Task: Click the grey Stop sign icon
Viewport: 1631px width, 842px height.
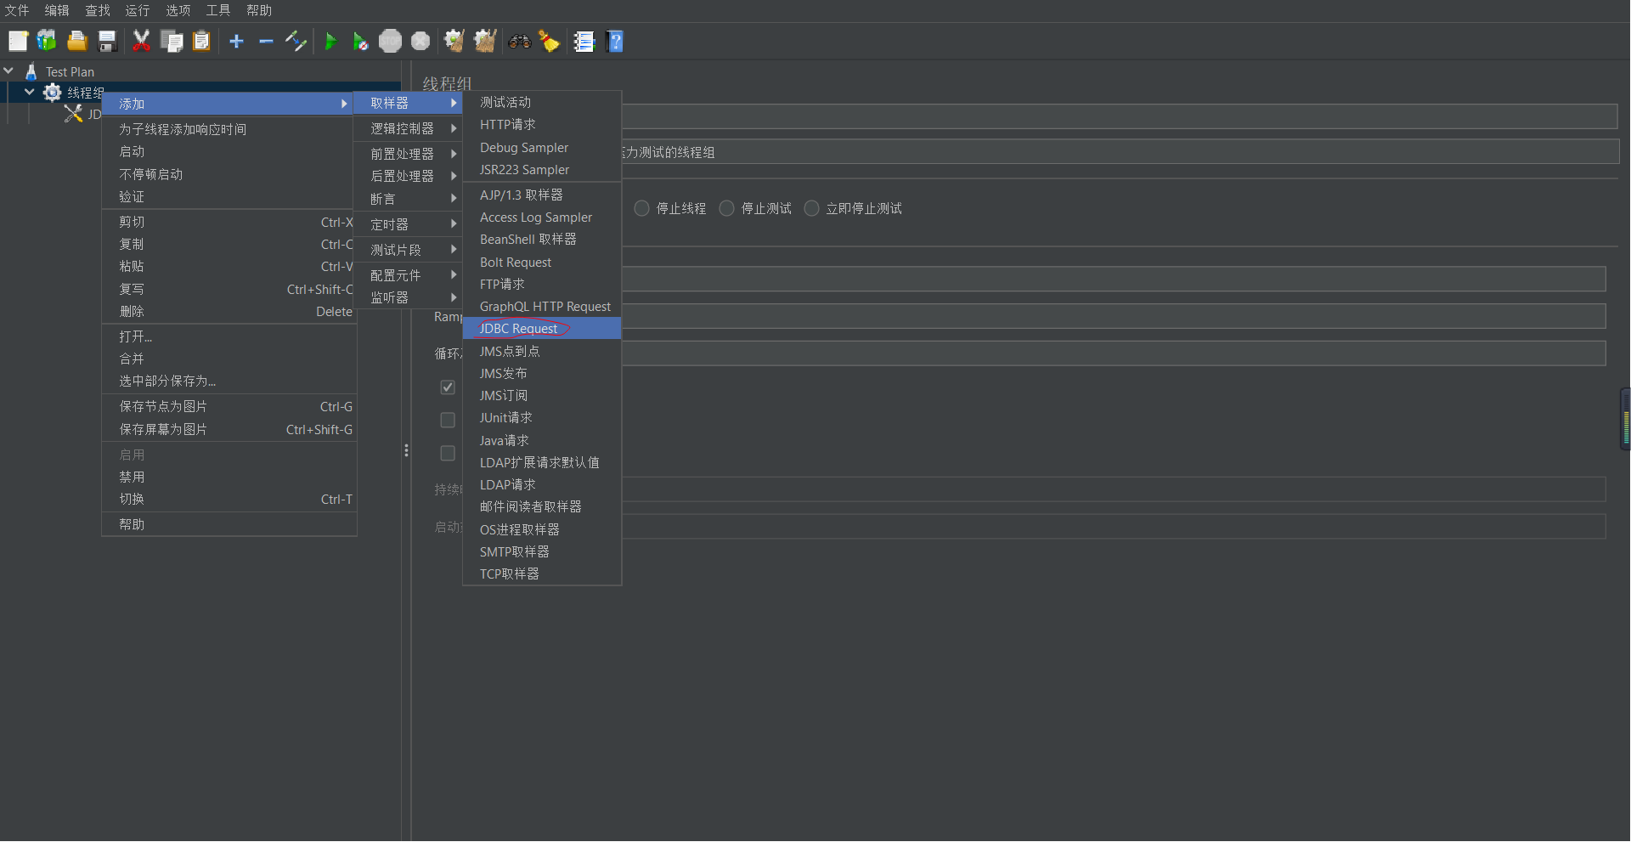Action: click(390, 41)
